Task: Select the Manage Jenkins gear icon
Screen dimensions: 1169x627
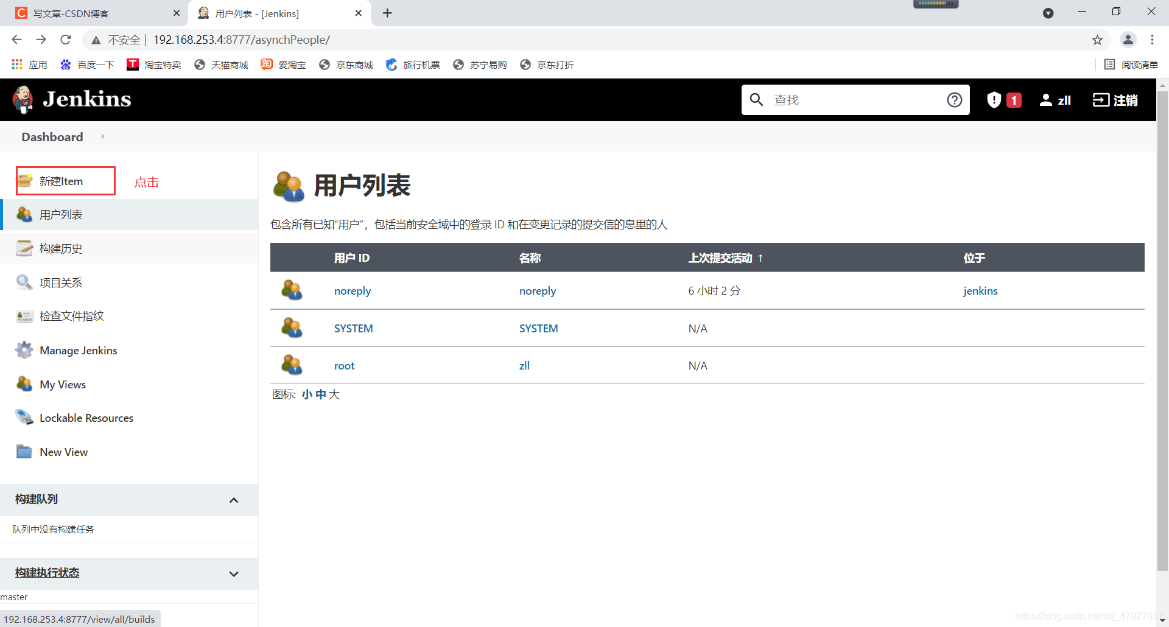Action: pos(24,349)
